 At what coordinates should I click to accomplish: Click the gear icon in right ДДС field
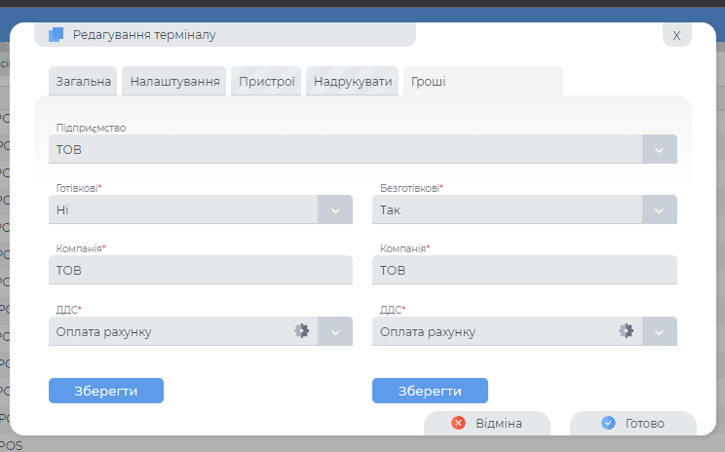[x=627, y=331]
